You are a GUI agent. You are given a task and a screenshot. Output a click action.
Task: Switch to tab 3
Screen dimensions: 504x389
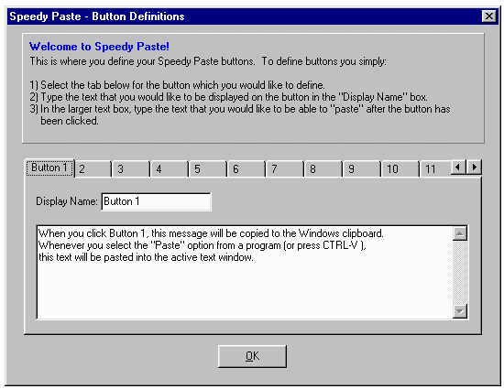[131, 169]
